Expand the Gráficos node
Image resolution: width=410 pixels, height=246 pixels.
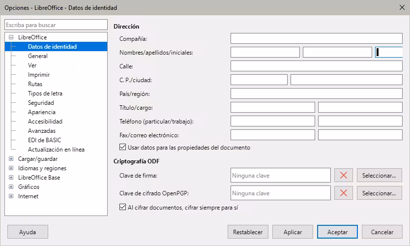pyautogui.click(x=11, y=187)
